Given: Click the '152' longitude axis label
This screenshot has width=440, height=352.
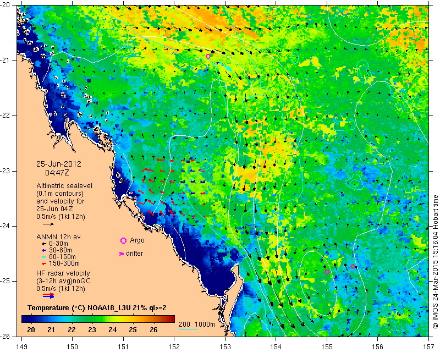Looking at the screenshot, I should [174, 348].
